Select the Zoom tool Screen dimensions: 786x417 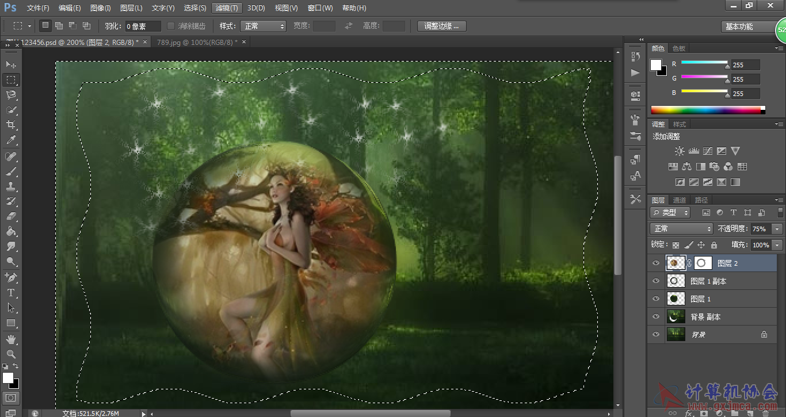(11, 354)
